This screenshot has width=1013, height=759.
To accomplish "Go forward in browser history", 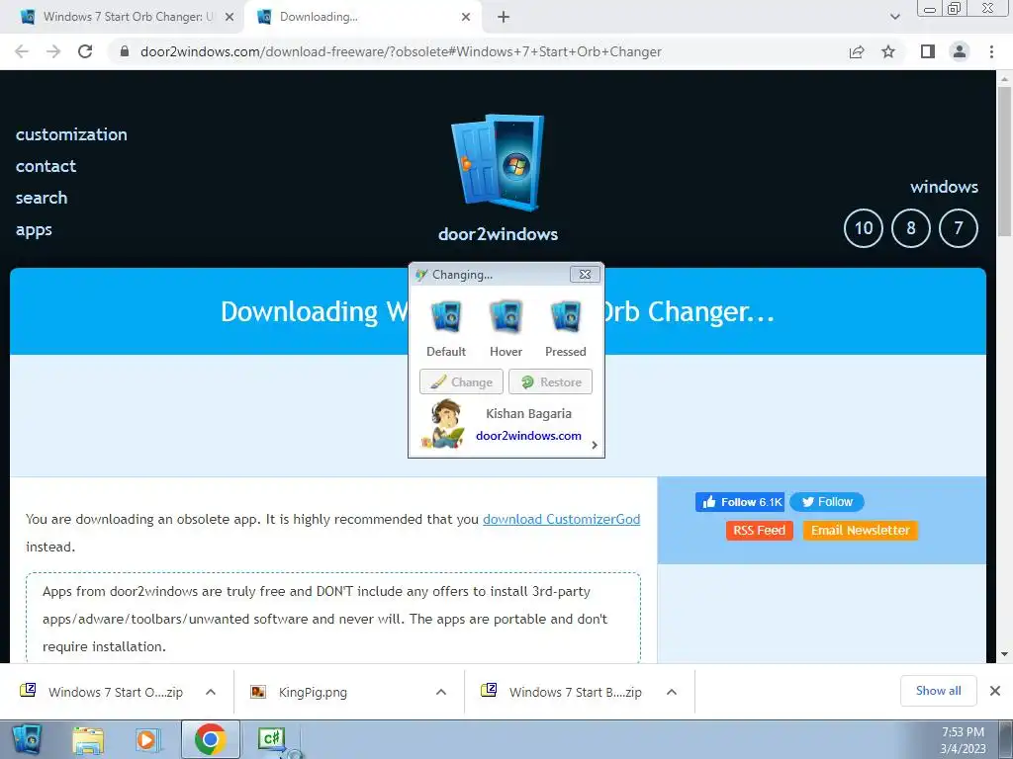I will [53, 51].
